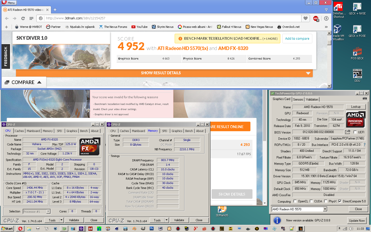The height and width of the screenshot is (232, 371).
Task: Click GPU-Z BIOS save/export icon
Action: click(348, 132)
